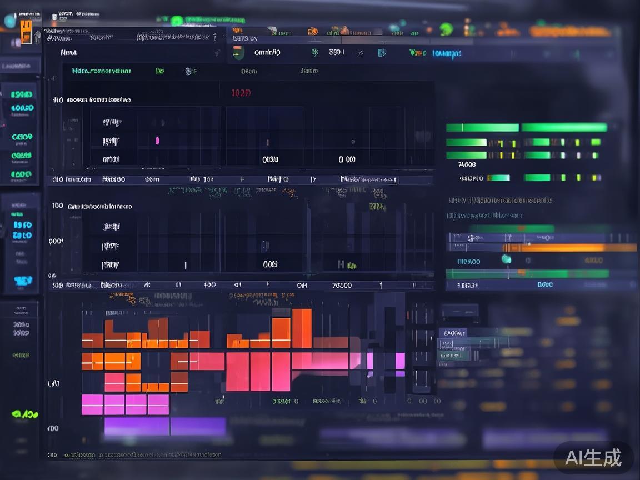The image size is (640, 480).
Task: Click the bright cyan button in the left sidebar
Action: 22,282
